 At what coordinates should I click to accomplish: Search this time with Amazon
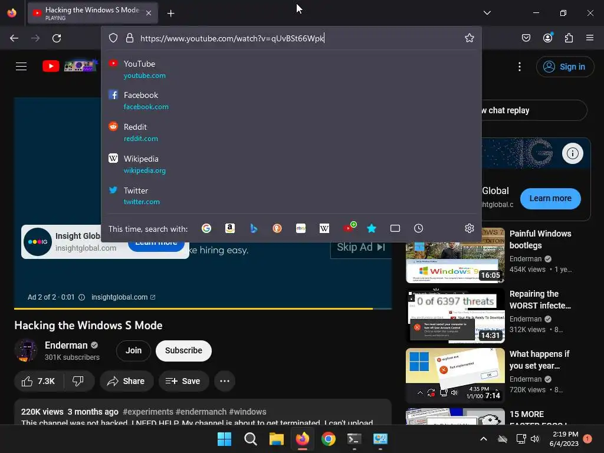pos(230,228)
